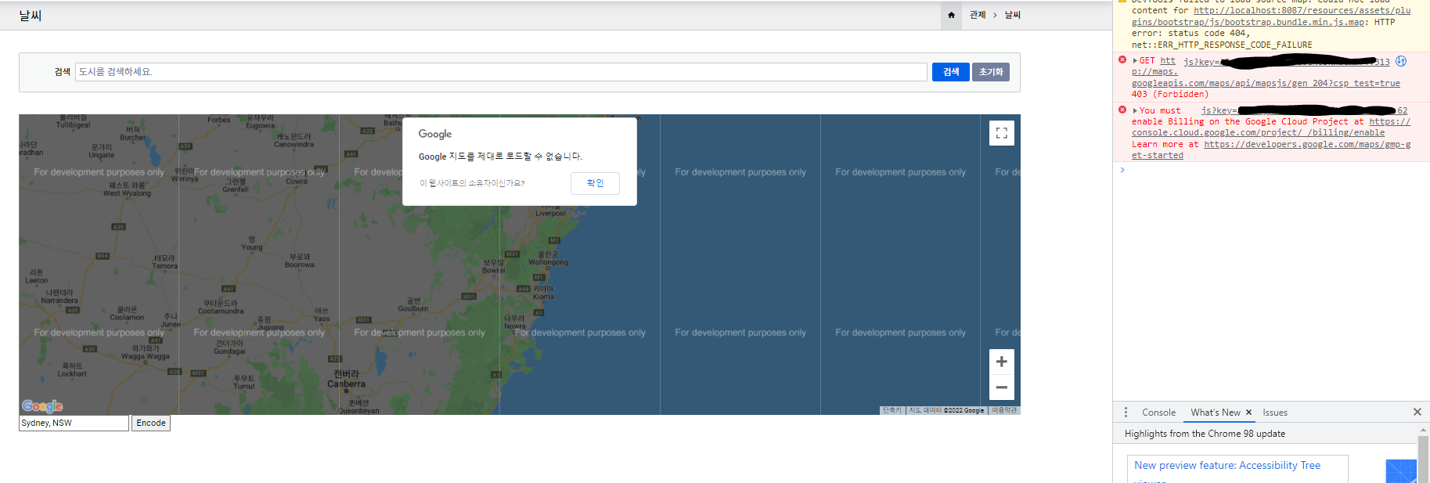The width and height of the screenshot is (1430, 483).
Task: Click the home icon in the breadcrumb
Action: (951, 15)
